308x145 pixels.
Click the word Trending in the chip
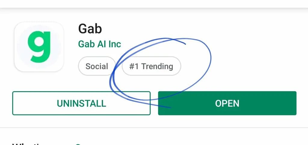tap(157, 66)
